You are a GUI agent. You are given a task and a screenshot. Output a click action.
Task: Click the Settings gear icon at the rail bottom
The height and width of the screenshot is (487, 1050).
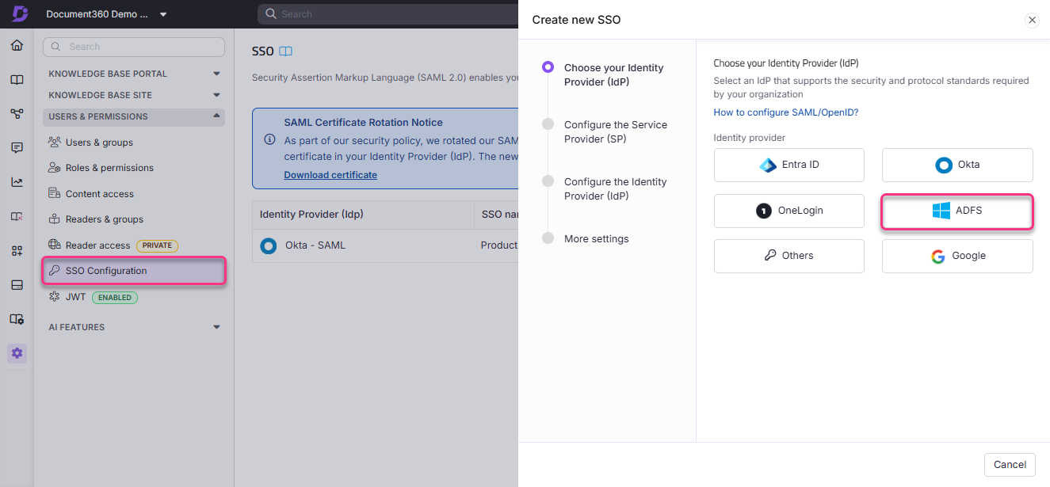point(17,353)
